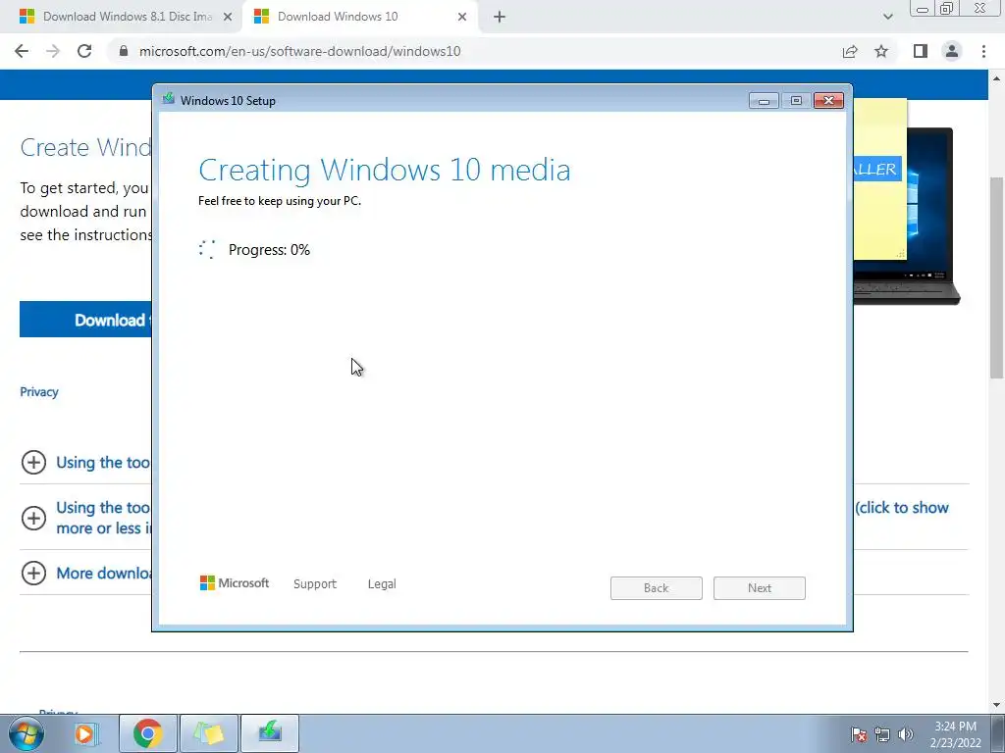
Task: Restore down the Chrome window
Action: pyautogui.click(x=946, y=9)
